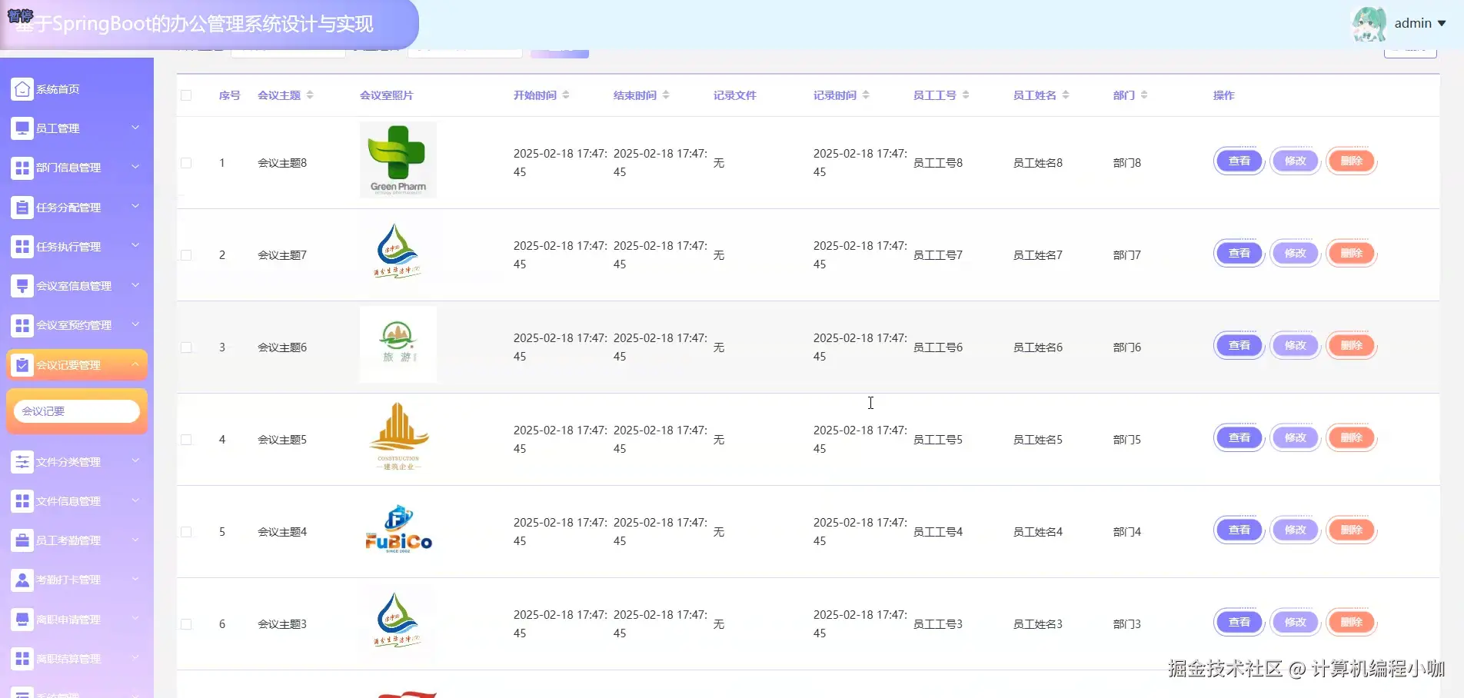Click the 部门5 cell
Image resolution: width=1464 pixels, height=698 pixels.
(1127, 440)
